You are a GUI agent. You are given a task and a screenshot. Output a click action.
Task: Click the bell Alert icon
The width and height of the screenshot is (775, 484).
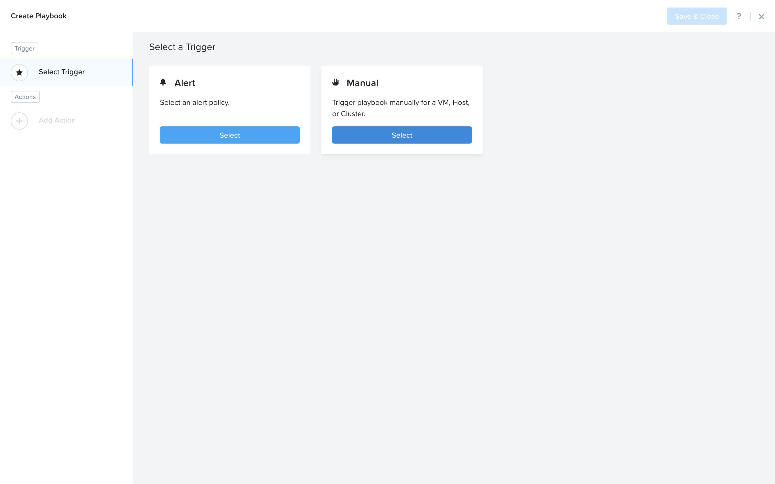click(163, 83)
